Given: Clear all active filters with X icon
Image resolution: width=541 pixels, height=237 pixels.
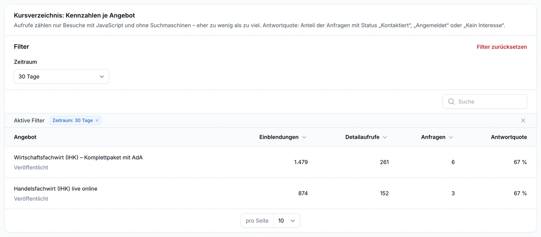Looking at the screenshot, I should [x=523, y=121].
